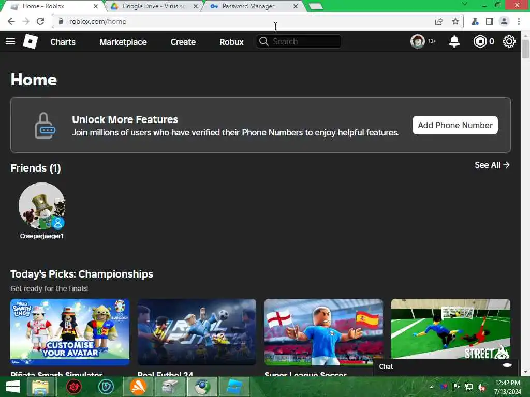Image resolution: width=530 pixels, height=397 pixels.
Task: Open the Roblox Studio taskbar icon
Action: click(234, 387)
